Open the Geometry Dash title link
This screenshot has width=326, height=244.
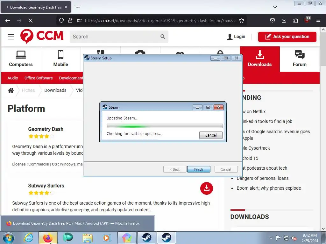click(46, 129)
